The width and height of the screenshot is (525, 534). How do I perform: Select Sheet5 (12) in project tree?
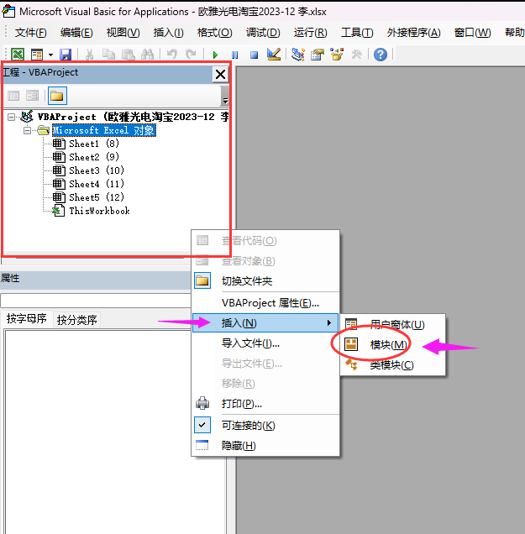pos(97,197)
